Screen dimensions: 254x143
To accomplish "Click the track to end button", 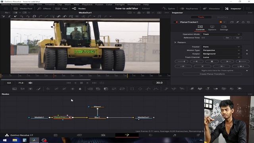I will click(x=242, y=62).
